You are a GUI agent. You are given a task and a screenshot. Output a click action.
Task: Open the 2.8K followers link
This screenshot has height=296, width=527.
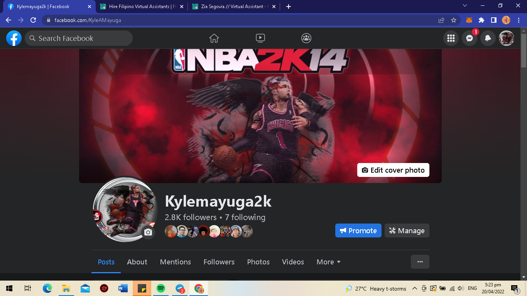(x=191, y=217)
